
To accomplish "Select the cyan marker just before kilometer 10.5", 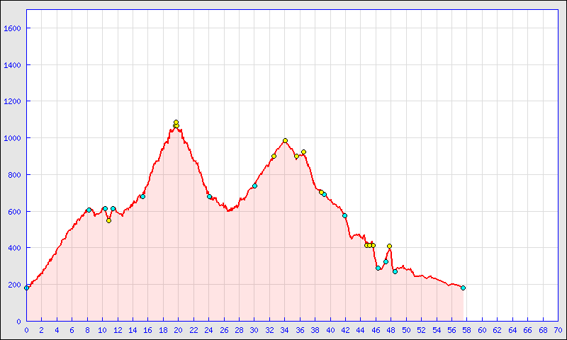I will (x=105, y=208).
